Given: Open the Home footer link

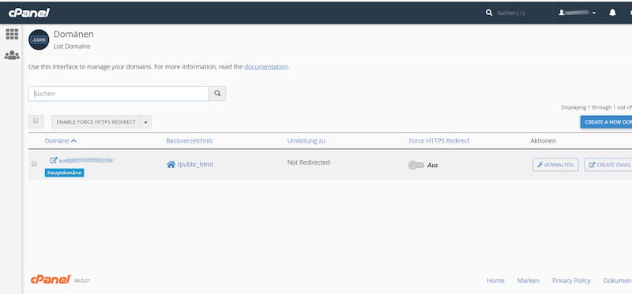Looking at the screenshot, I should pyautogui.click(x=495, y=281).
